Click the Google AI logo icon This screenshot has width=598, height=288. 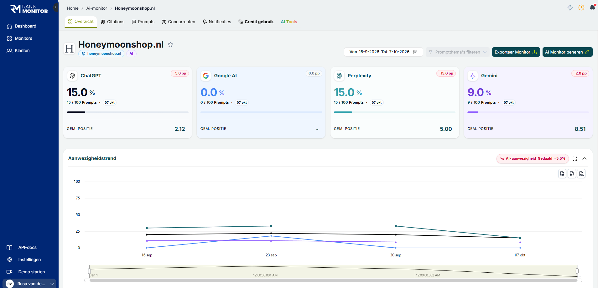tap(206, 76)
